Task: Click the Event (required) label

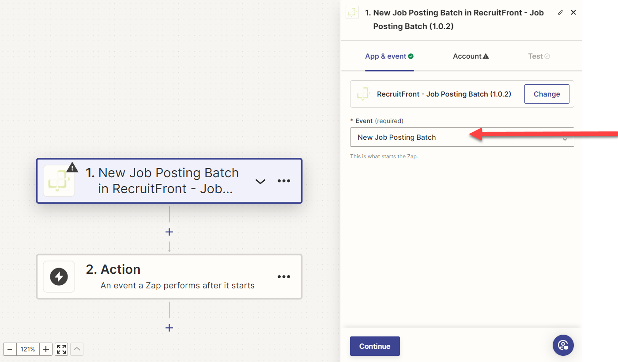Action: pos(377,121)
